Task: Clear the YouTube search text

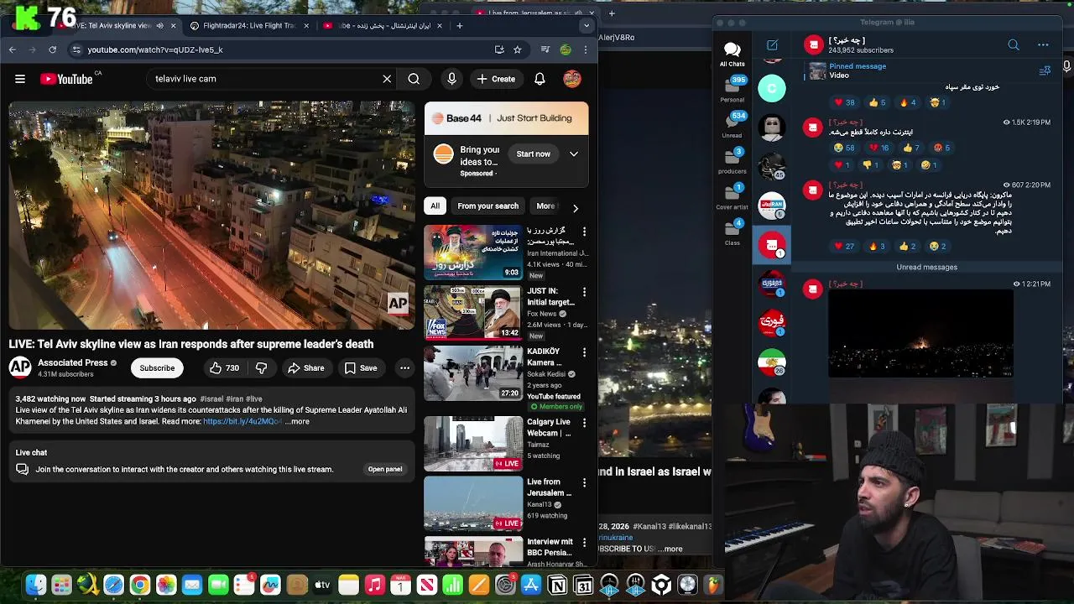Action: click(x=387, y=79)
